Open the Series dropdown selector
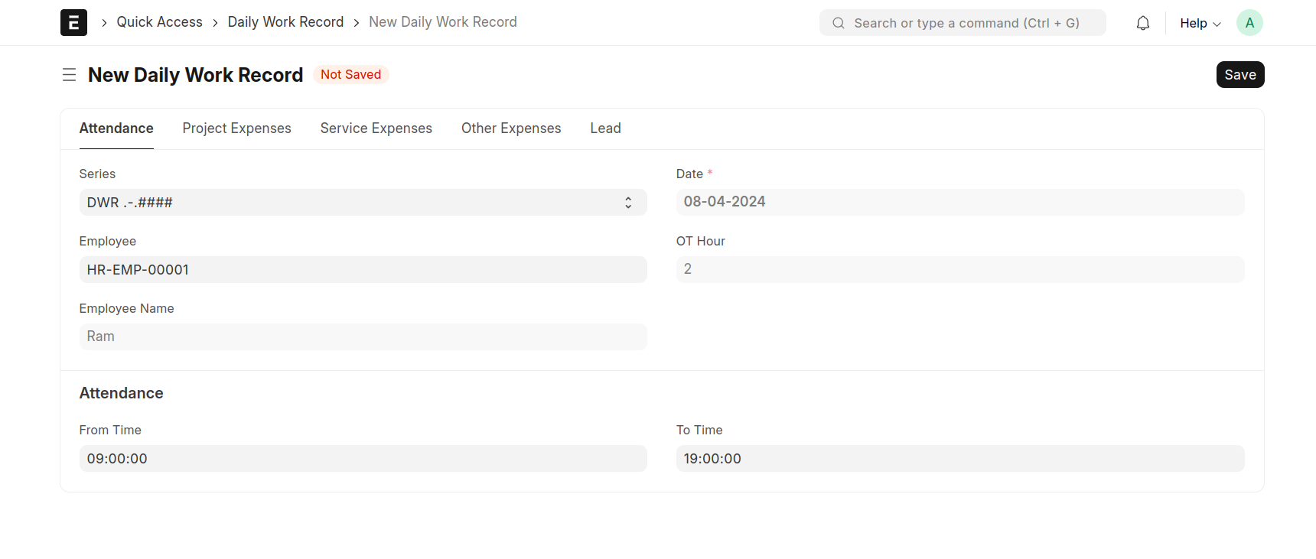 click(x=363, y=203)
